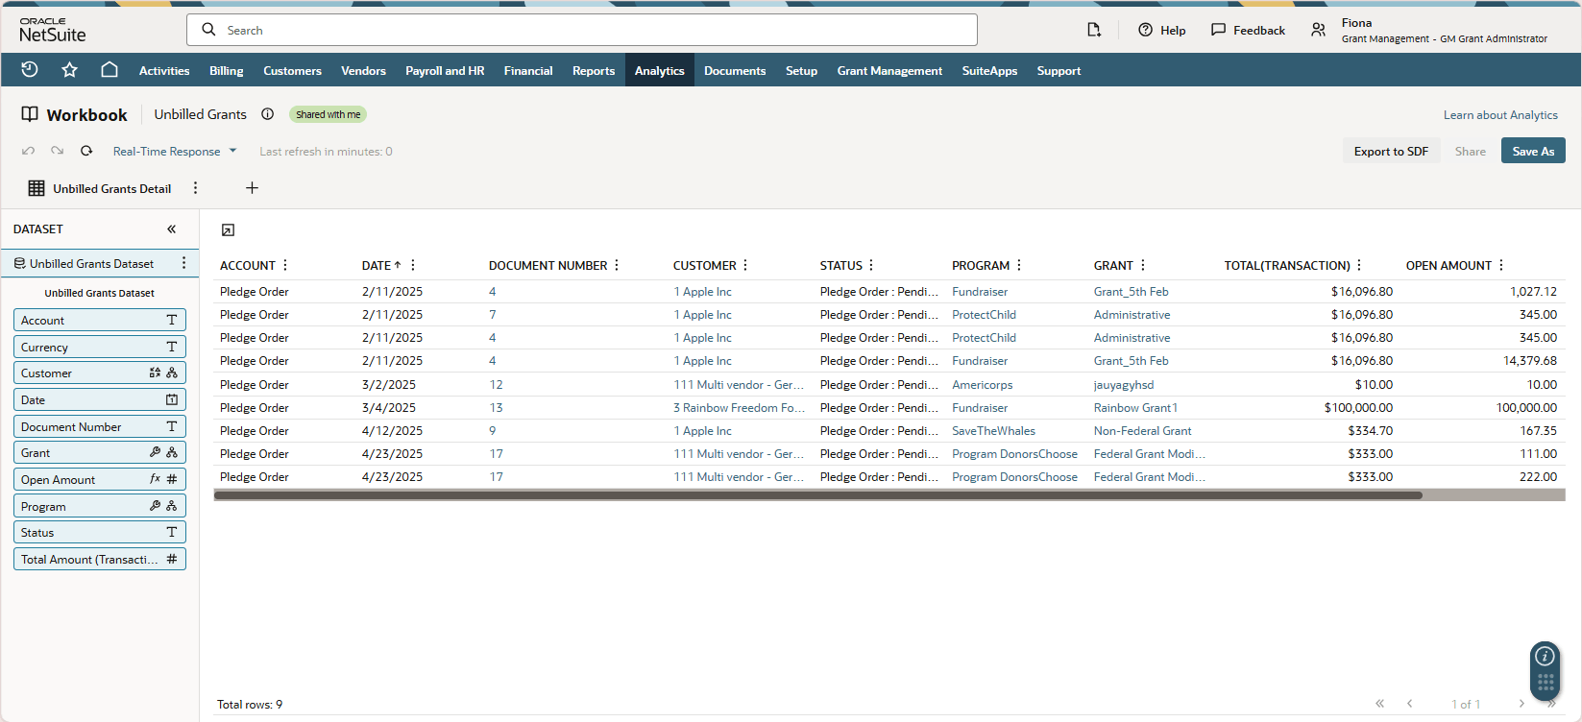The height and width of the screenshot is (722, 1582).
Task: Open the Grant Management menu
Action: [889, 70]
